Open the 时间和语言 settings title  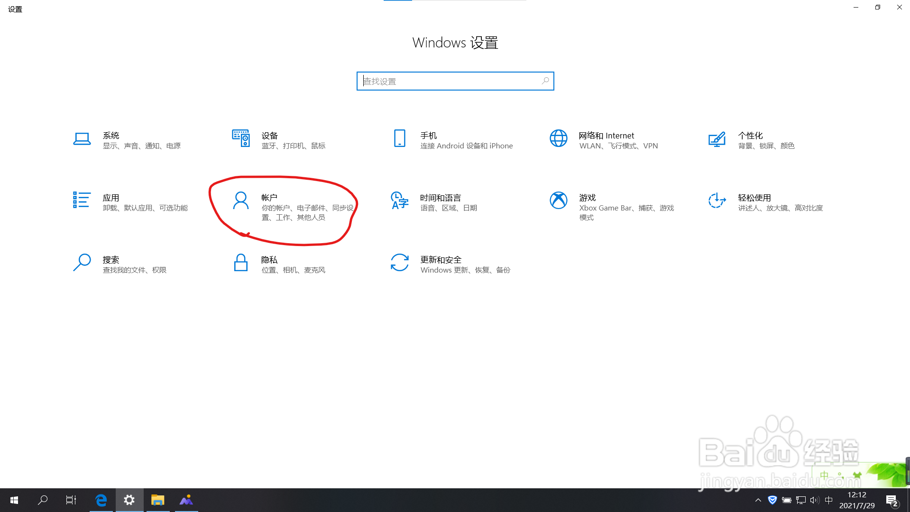[441, 198]
